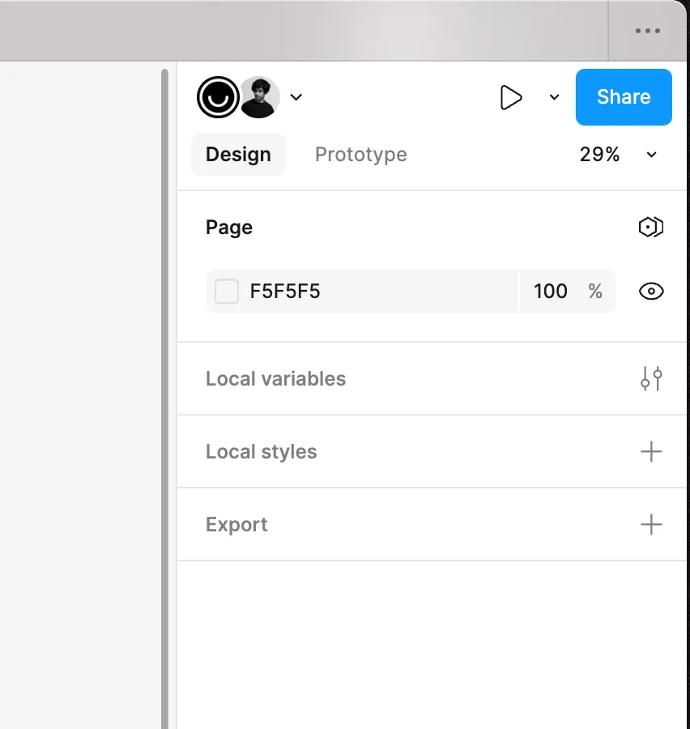Click the Share button
The image size is (690, 729).
pyautogui.click(x=623, y=97)
